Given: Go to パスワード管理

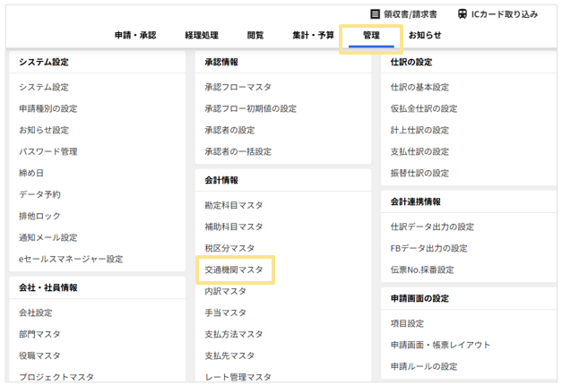Looking at the screenshot, I should coord(48,151).
